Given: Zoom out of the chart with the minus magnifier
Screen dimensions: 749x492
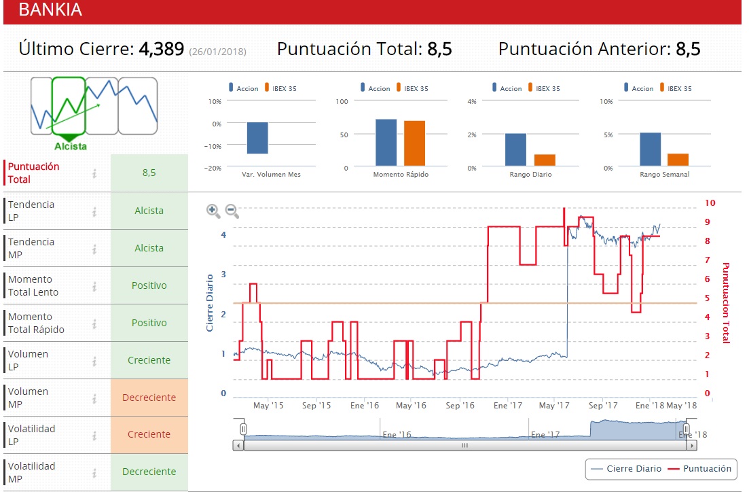Looking at the screenshot, I should point(232,211).
